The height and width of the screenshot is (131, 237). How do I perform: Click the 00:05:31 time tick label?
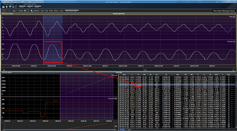coord(69,66)
